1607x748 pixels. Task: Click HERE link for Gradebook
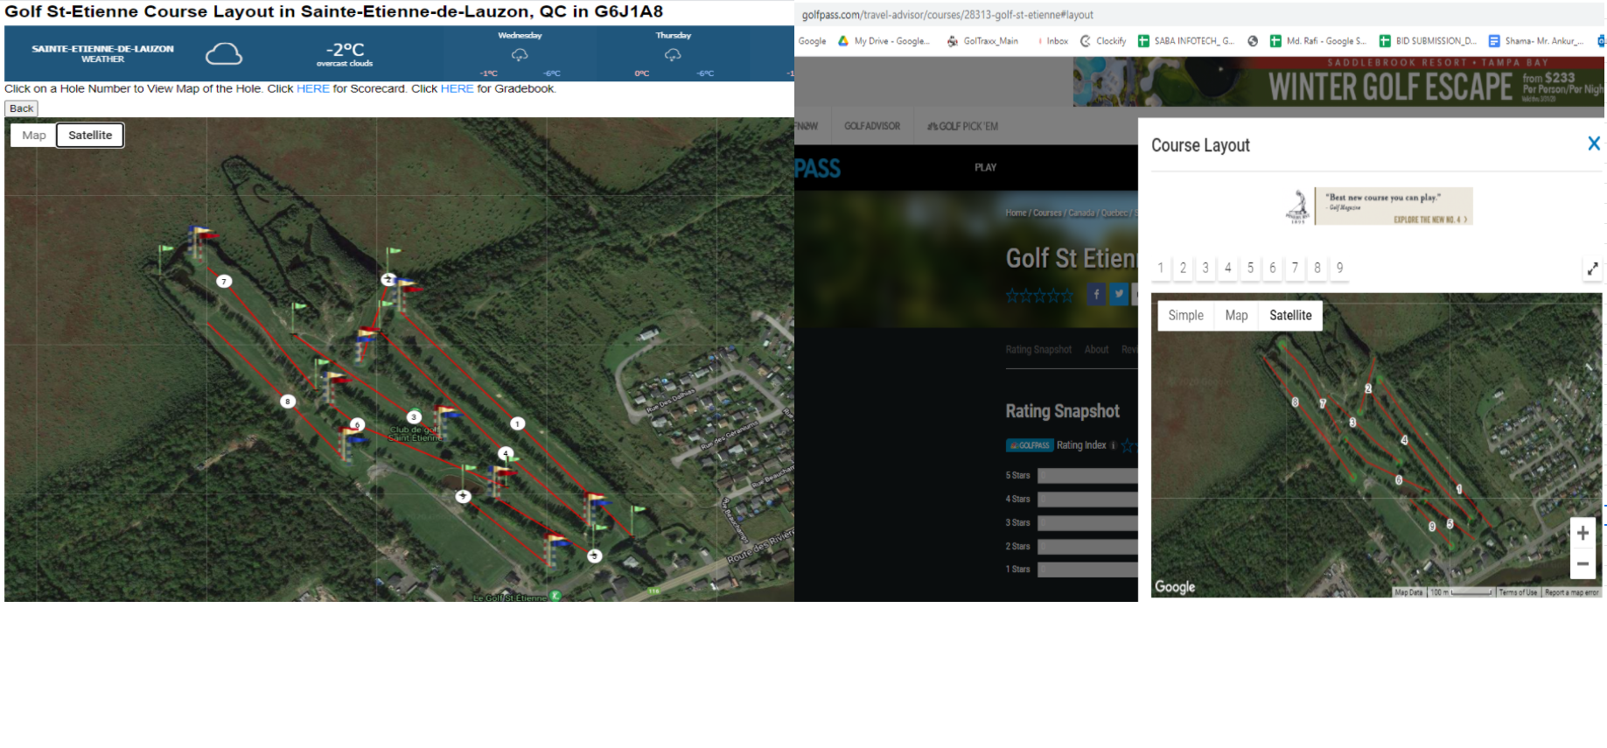(457, 89)
